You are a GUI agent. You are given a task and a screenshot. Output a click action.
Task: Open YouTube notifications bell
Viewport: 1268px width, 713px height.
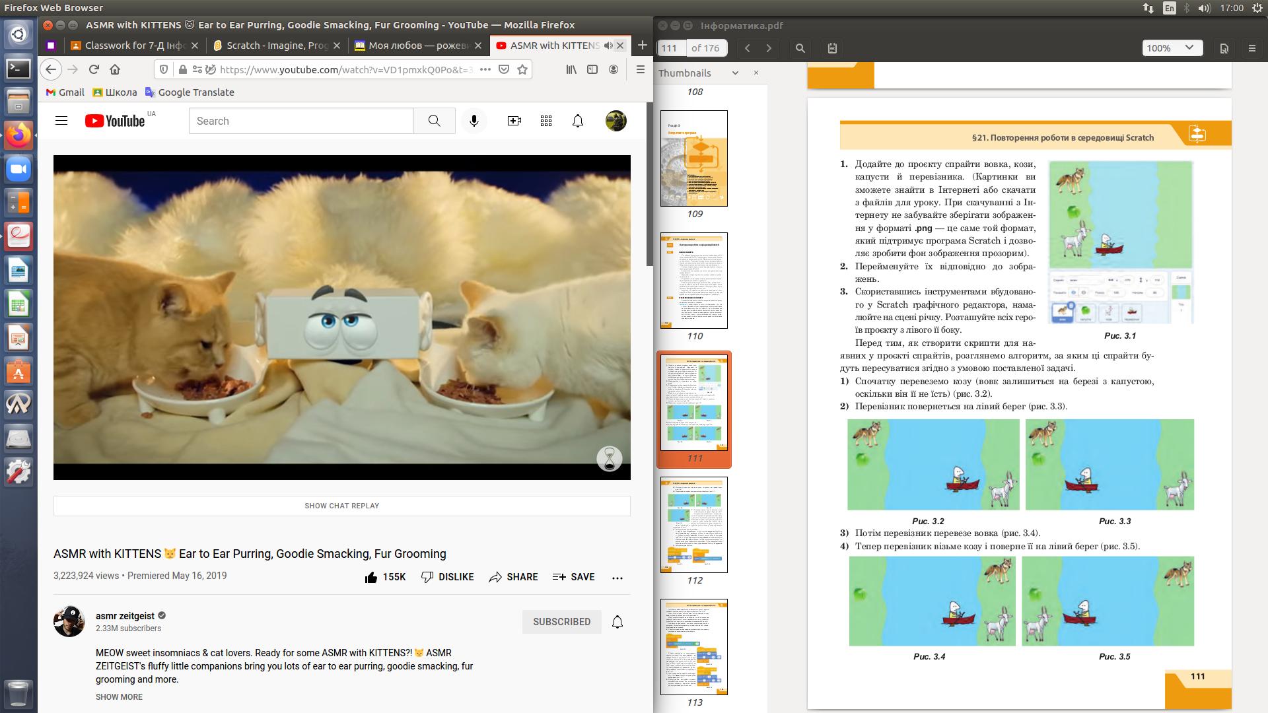[577, 121]
